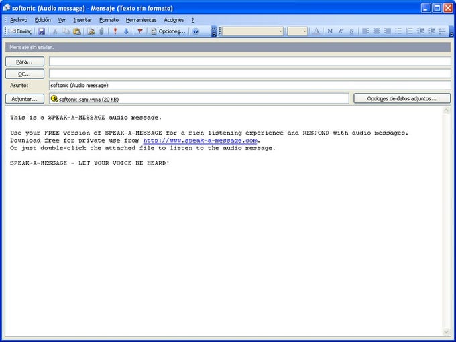Viewport: 456px width, 342px height.
Task: Open the font name dropdown
Action: [280, 31]
